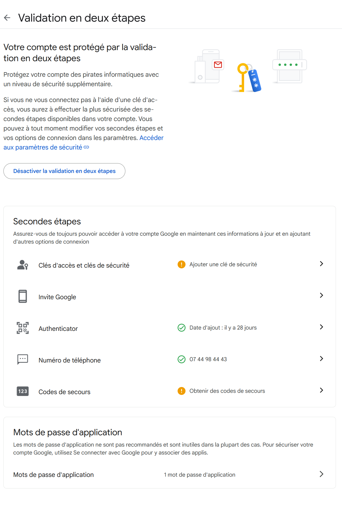Click the 123 backup codes icon
Viewport: 342px width, 508px height.
(x=23, y=391)
